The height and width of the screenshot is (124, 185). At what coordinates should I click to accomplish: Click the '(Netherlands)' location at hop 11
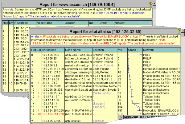(x=102, y=93)
